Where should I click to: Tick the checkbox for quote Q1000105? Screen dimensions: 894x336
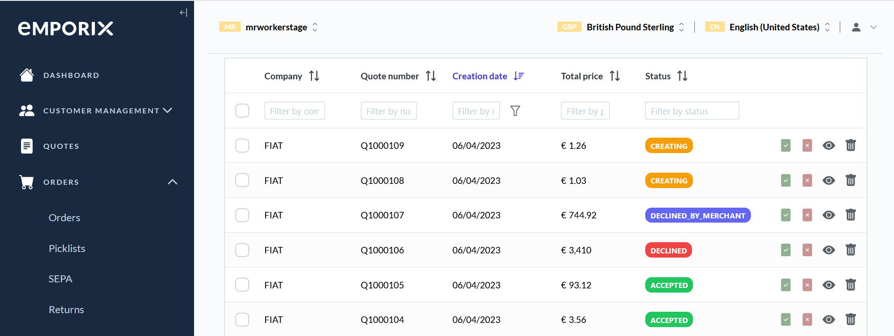pos(242,285)
